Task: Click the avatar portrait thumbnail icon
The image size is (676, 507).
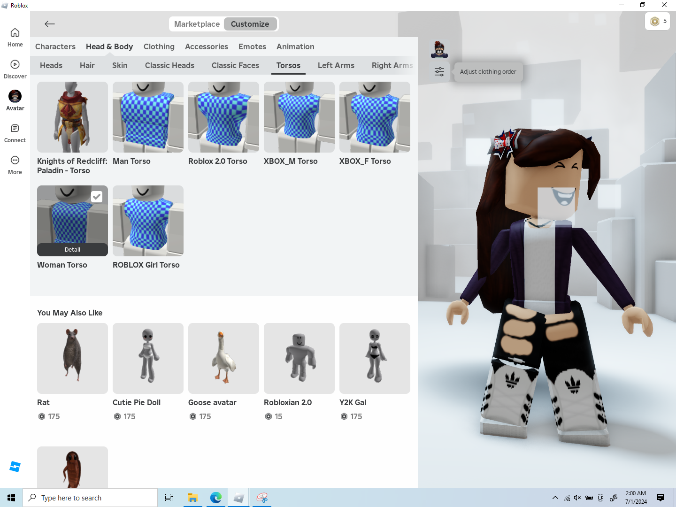Action: (x=439, y=49)
